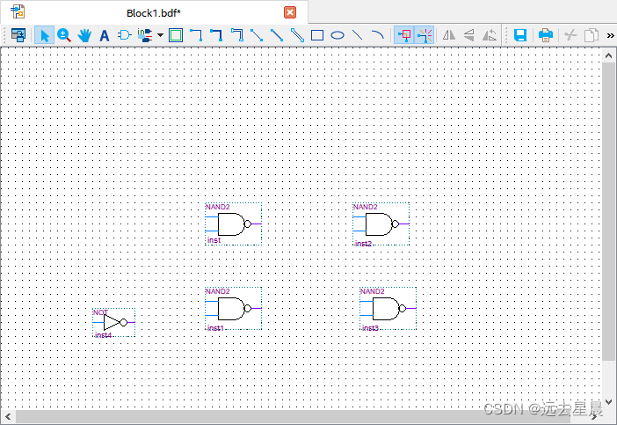The image size is (617, 425).
Task: Toggle the Rubberbanding tool
Action: point(425,35)
